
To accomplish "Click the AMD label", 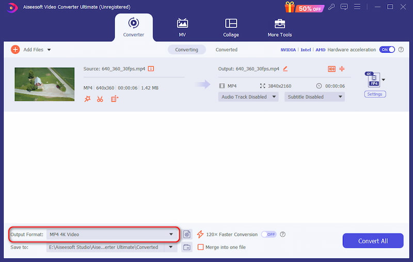I will 320,50.
